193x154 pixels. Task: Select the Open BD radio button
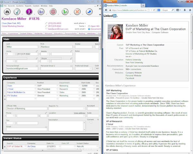(89, 26)
